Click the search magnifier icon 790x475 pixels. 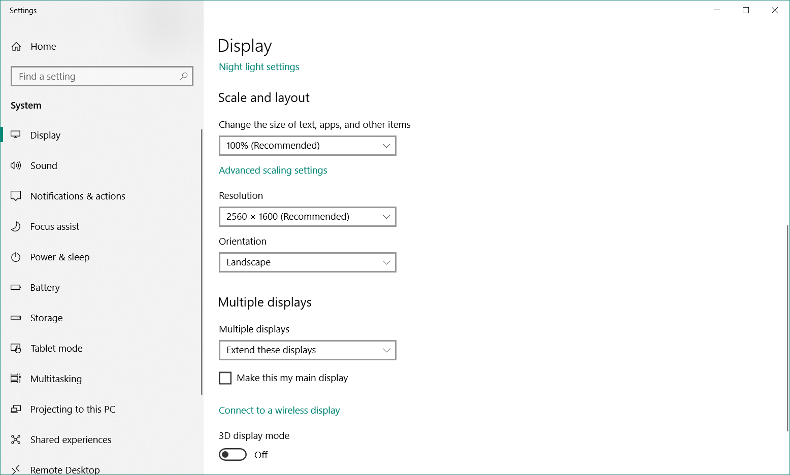184,76
